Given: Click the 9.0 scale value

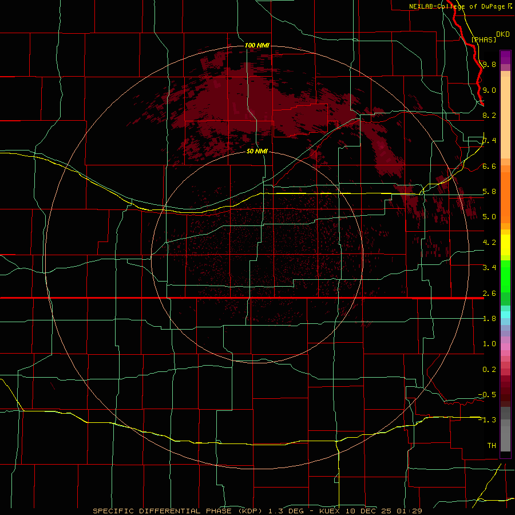Looking at the screenshot, I should coord(489,90).
